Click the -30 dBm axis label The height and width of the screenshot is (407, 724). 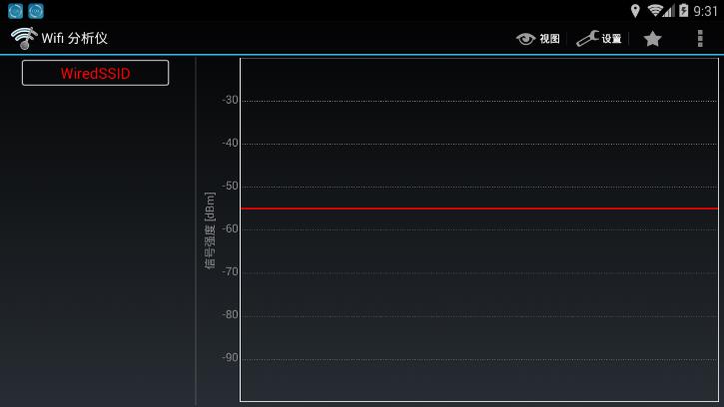point(230,100)
